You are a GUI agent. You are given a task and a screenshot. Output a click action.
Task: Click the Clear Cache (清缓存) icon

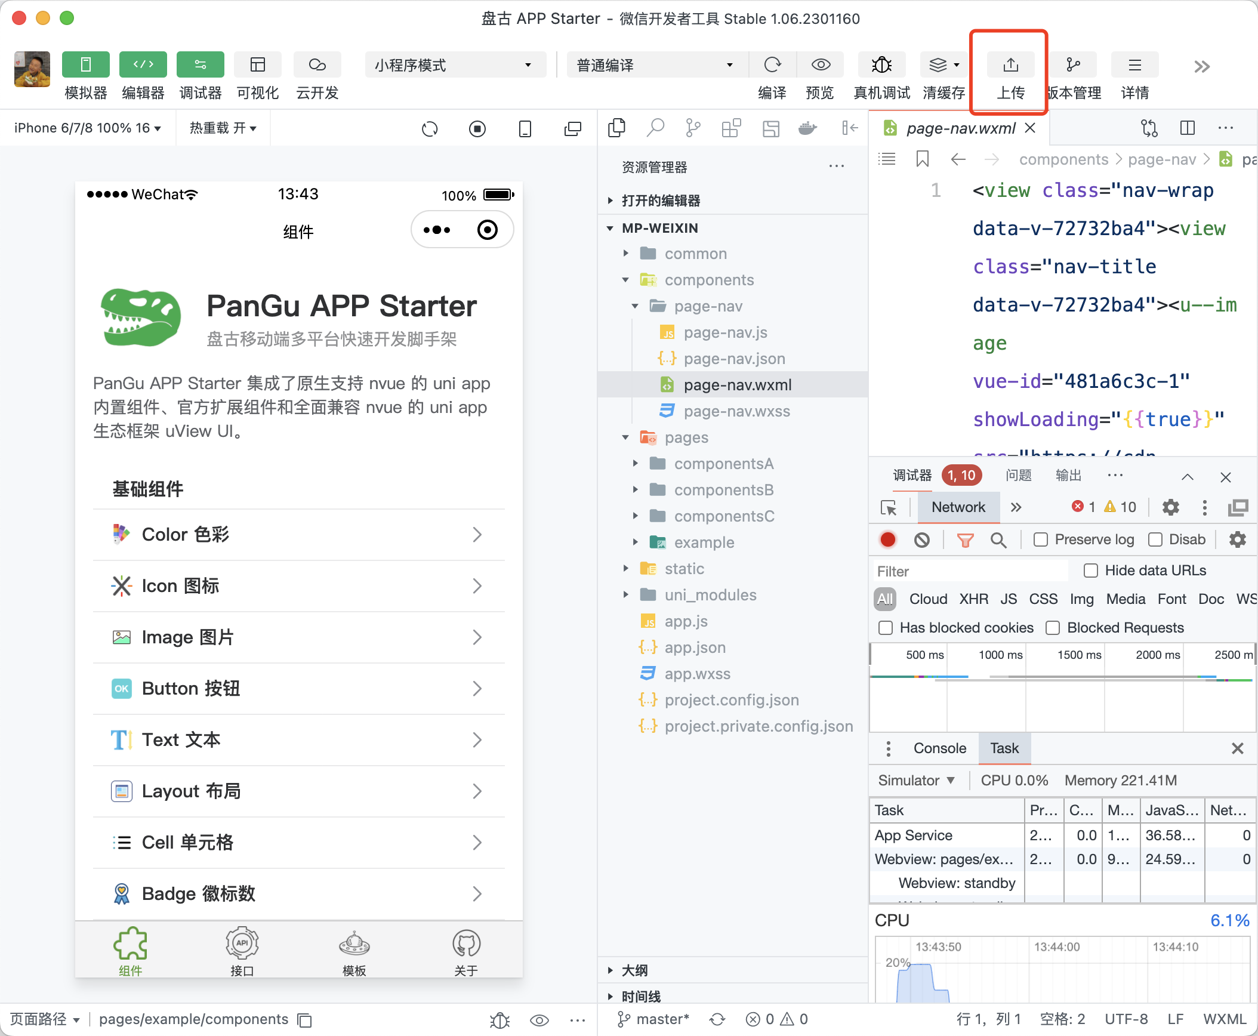coord(943,64)
